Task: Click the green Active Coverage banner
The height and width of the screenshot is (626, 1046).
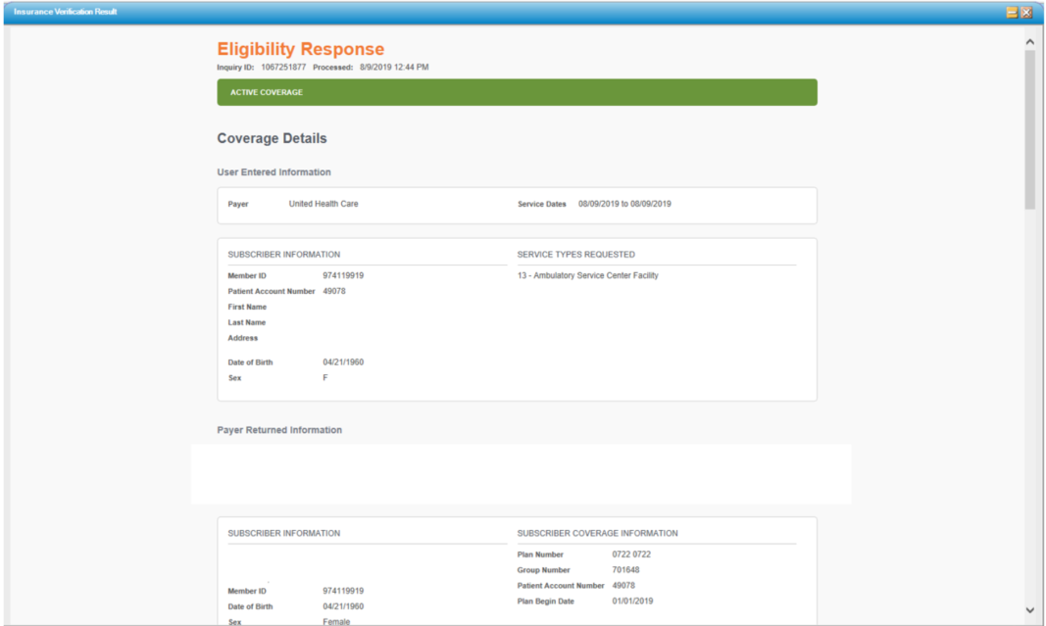Action: [x=517, y=92]
